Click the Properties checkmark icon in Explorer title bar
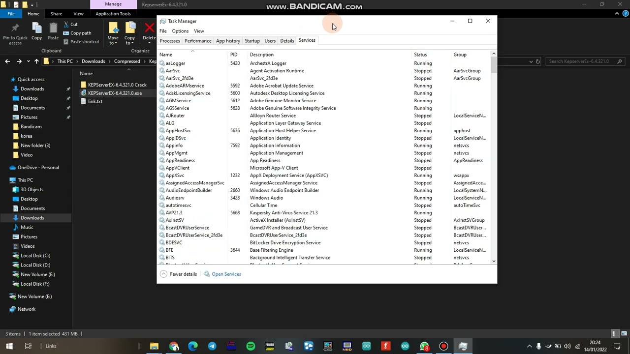 [x=16, y=4]
